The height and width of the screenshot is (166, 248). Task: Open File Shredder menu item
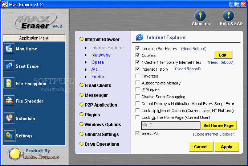[x=29, y=101]
